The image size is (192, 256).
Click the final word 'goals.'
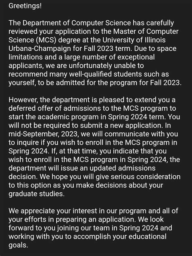[18, 245]
